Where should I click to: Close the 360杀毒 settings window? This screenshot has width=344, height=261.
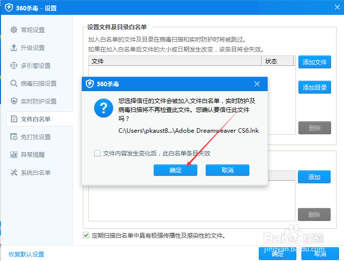point(337,7)
